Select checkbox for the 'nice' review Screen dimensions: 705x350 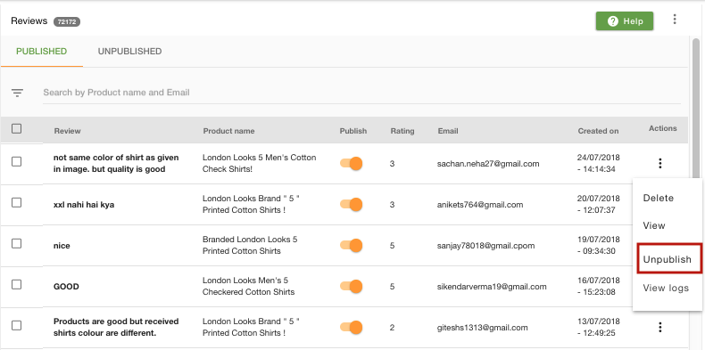[17, 244]
